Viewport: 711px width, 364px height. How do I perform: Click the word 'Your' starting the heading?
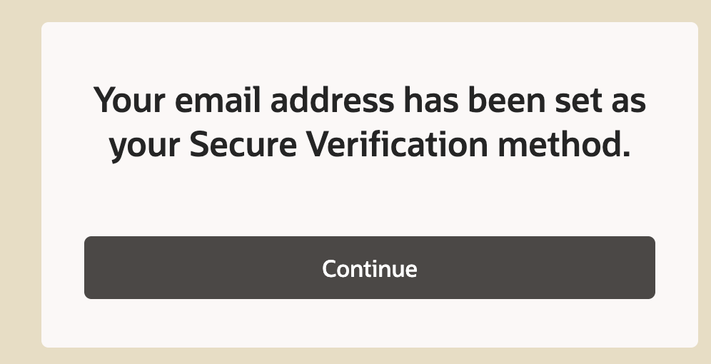click(129, 100)
